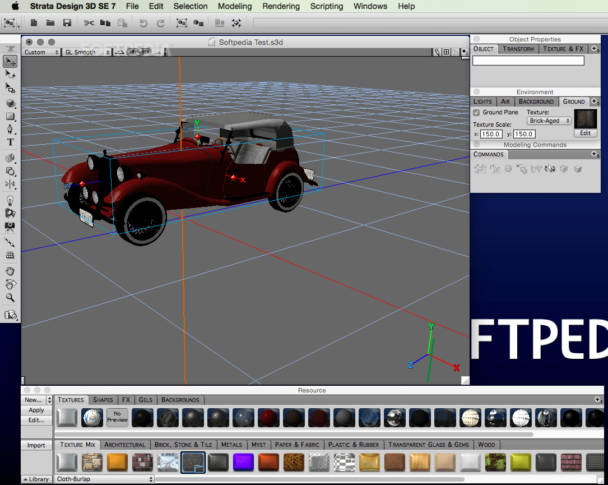Select the Scale object tool
This screenshot has width=608, height=485.
point(10,88)
